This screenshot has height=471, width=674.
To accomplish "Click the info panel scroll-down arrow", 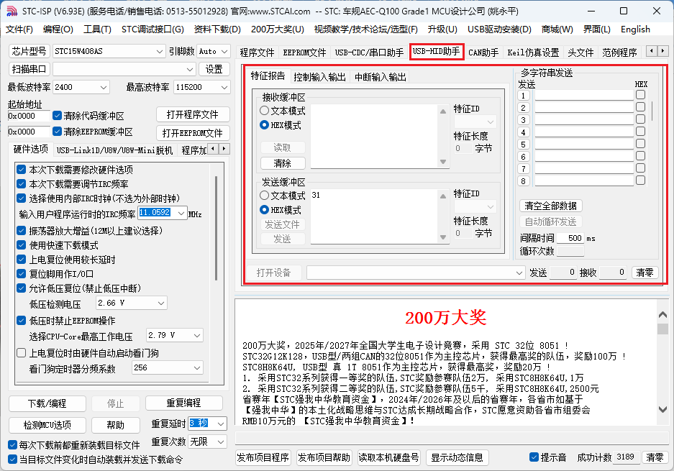I will (x=662, y=410).
